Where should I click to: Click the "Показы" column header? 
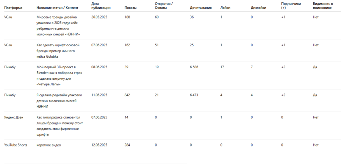(130, 8)
